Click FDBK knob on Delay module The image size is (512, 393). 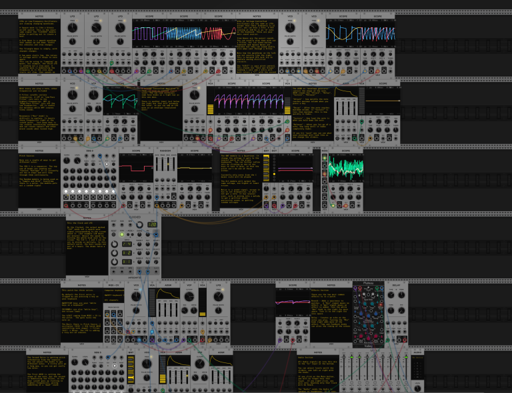click(x=401, y=295)
